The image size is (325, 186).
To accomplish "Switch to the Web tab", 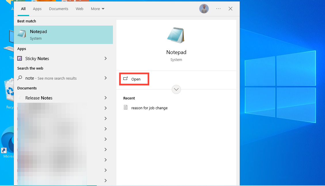I will [80, 9].
